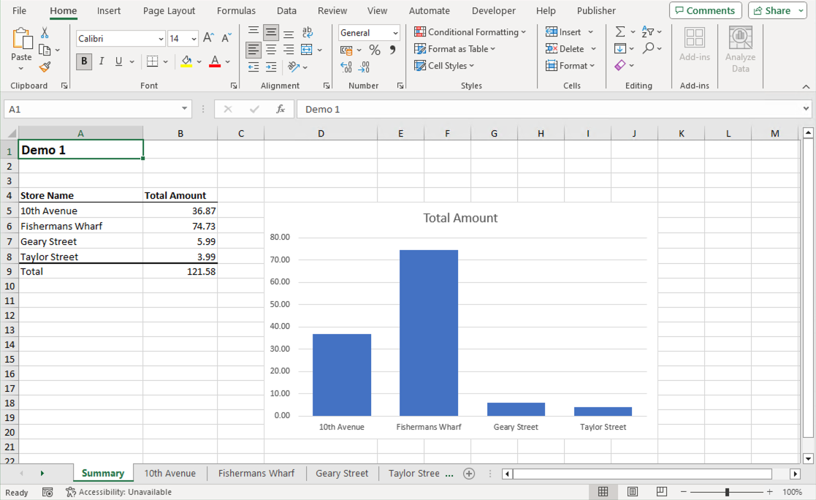Apply Percent Style number format

375,49
